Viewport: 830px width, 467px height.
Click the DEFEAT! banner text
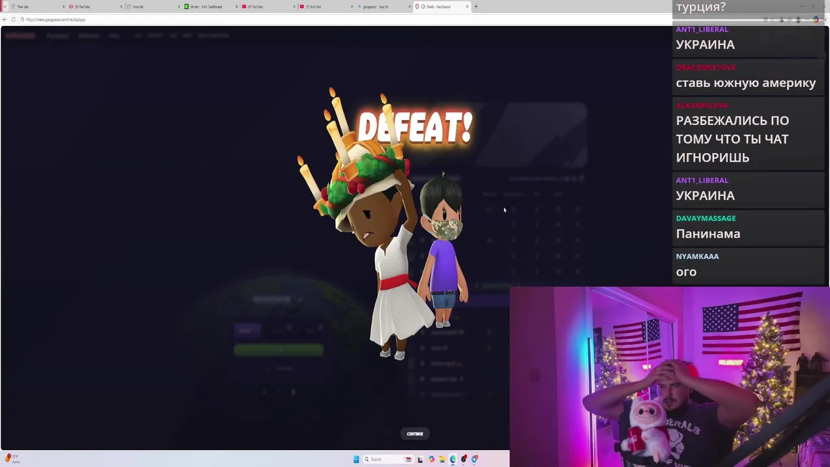[x=415, y=127]
